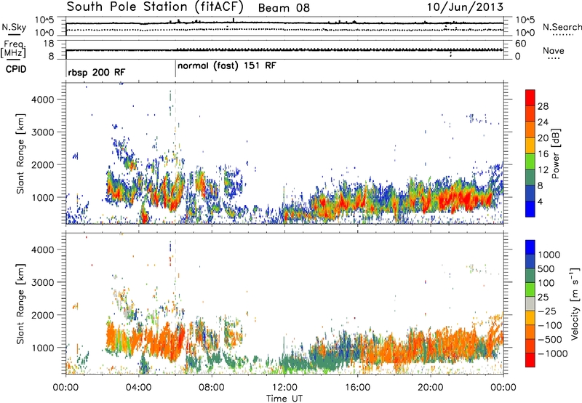Click the date '10/Jun/2013'

(x=465, y=7)
